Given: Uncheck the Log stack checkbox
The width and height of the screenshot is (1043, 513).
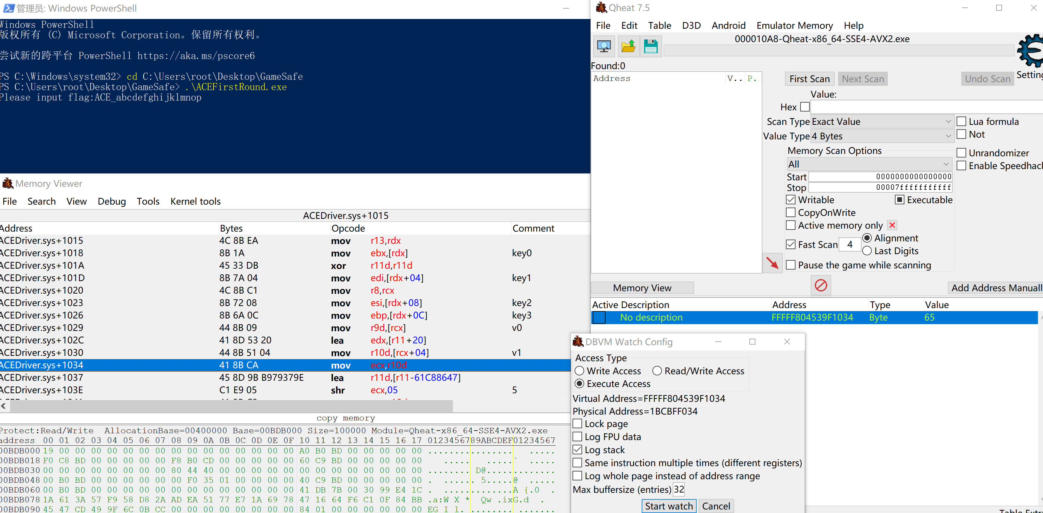Looking at the screenshot, I should tap(578, 450).
